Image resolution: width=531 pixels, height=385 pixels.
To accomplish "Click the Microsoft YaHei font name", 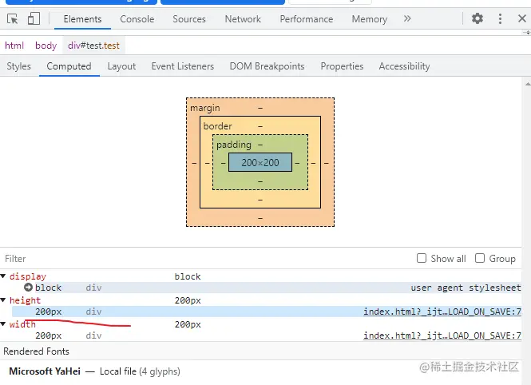I will pyautogui.click(x=45, y=371).
